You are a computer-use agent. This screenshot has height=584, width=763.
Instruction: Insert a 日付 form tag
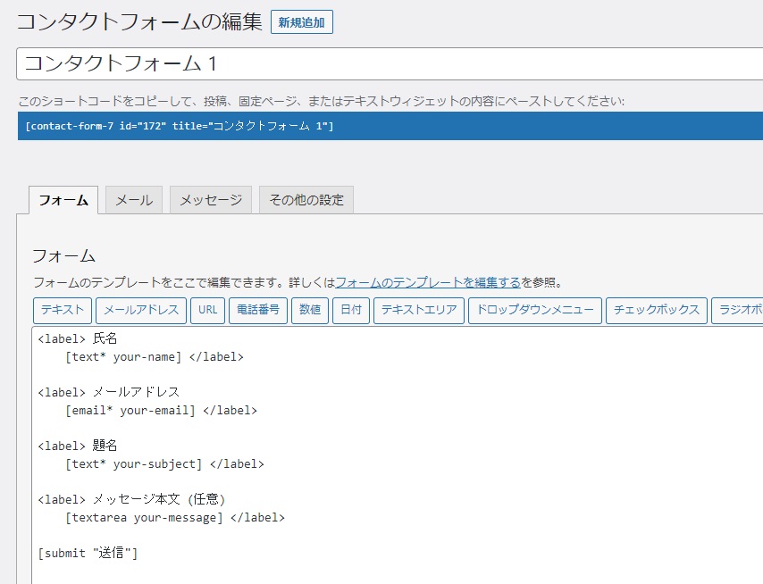(x=351, y=310)
